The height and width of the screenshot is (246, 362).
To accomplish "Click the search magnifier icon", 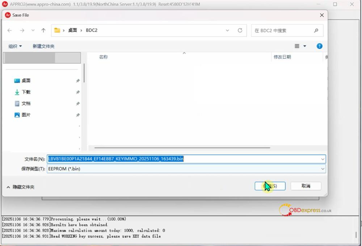I will coord(316,31).
